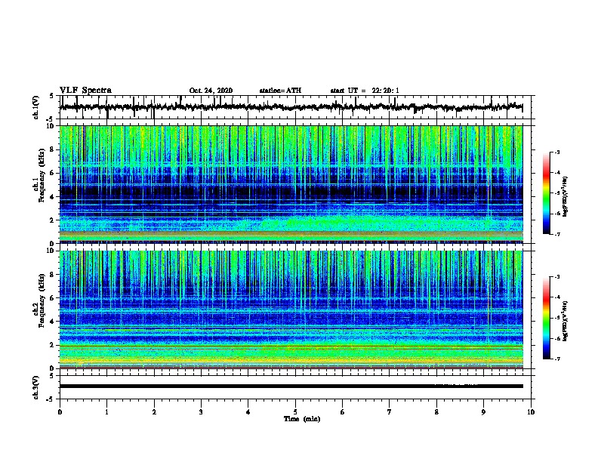This screenshot has height=462, width=598.
Task: Click the "ch.1(V)" axis label
Action: pos(36,107)
